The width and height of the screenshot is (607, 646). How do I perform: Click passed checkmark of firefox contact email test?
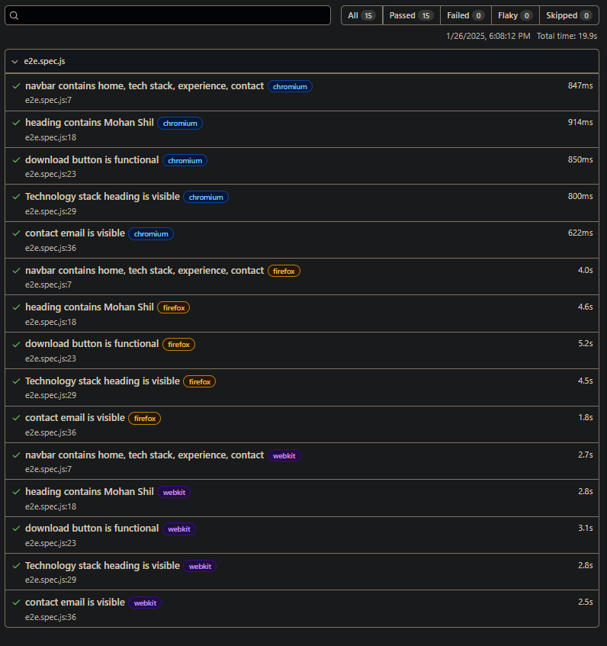(17, 418)
